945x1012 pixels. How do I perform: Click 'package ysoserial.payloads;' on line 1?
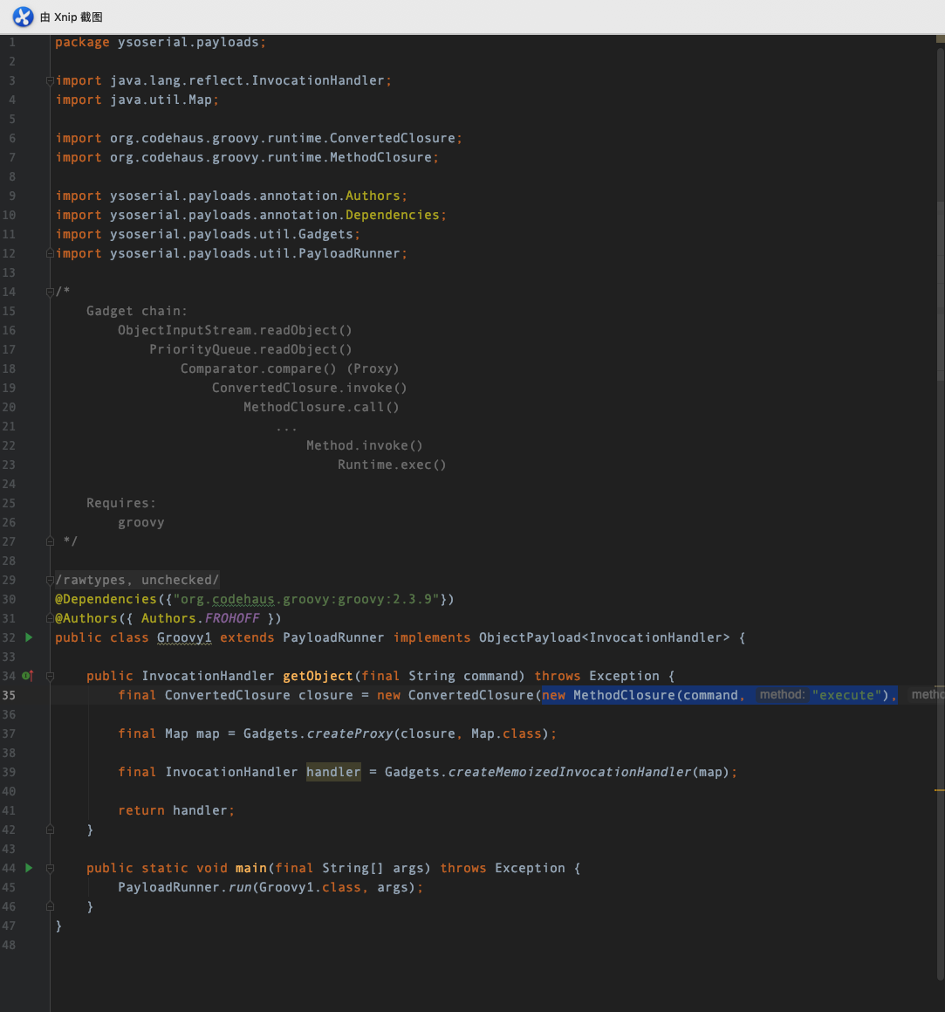(x=161, y=42)
